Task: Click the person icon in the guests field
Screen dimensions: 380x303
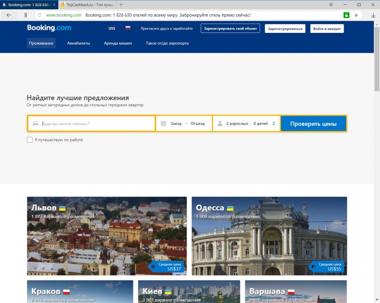Action: tap(220, 124)
